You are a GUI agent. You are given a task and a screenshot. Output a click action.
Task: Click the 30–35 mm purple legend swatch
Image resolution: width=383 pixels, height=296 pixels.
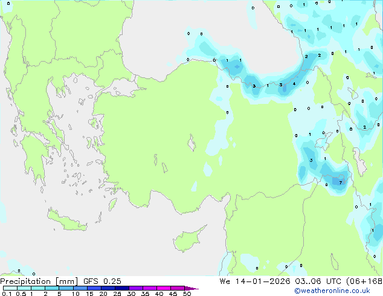point(135,288)
